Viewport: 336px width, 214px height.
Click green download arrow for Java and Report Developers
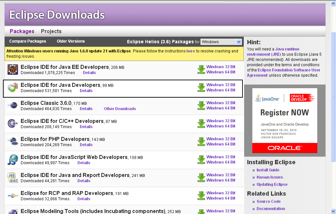click(x=201, y=178)
